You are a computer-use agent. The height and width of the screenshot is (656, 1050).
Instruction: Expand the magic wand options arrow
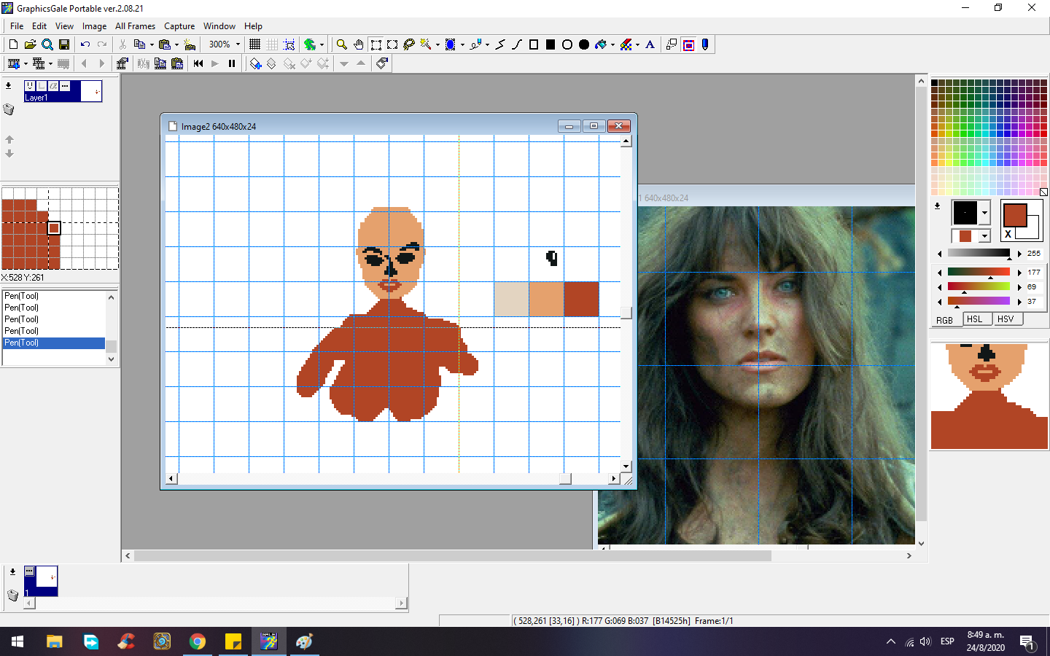click(x=437, y=44)
